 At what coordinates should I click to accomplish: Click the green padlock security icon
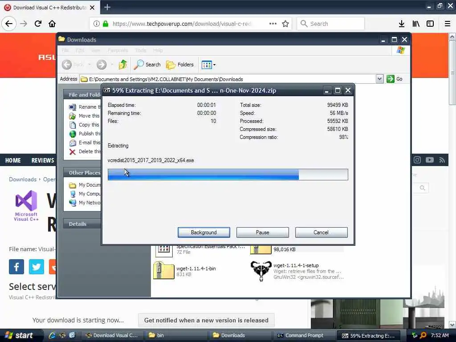tap(106, 24)
